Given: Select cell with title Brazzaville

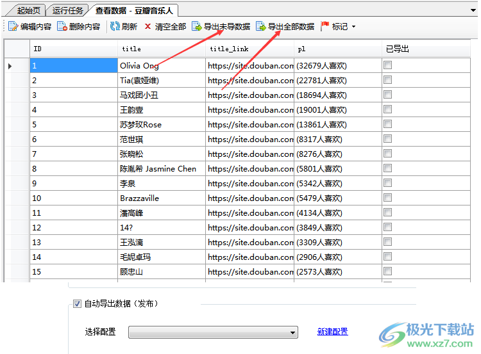Looking at the screenshot, I should coord(162,198).
